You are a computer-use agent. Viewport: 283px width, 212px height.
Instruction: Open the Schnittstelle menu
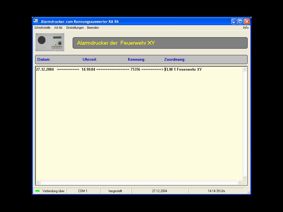click(x=42, y=28)
